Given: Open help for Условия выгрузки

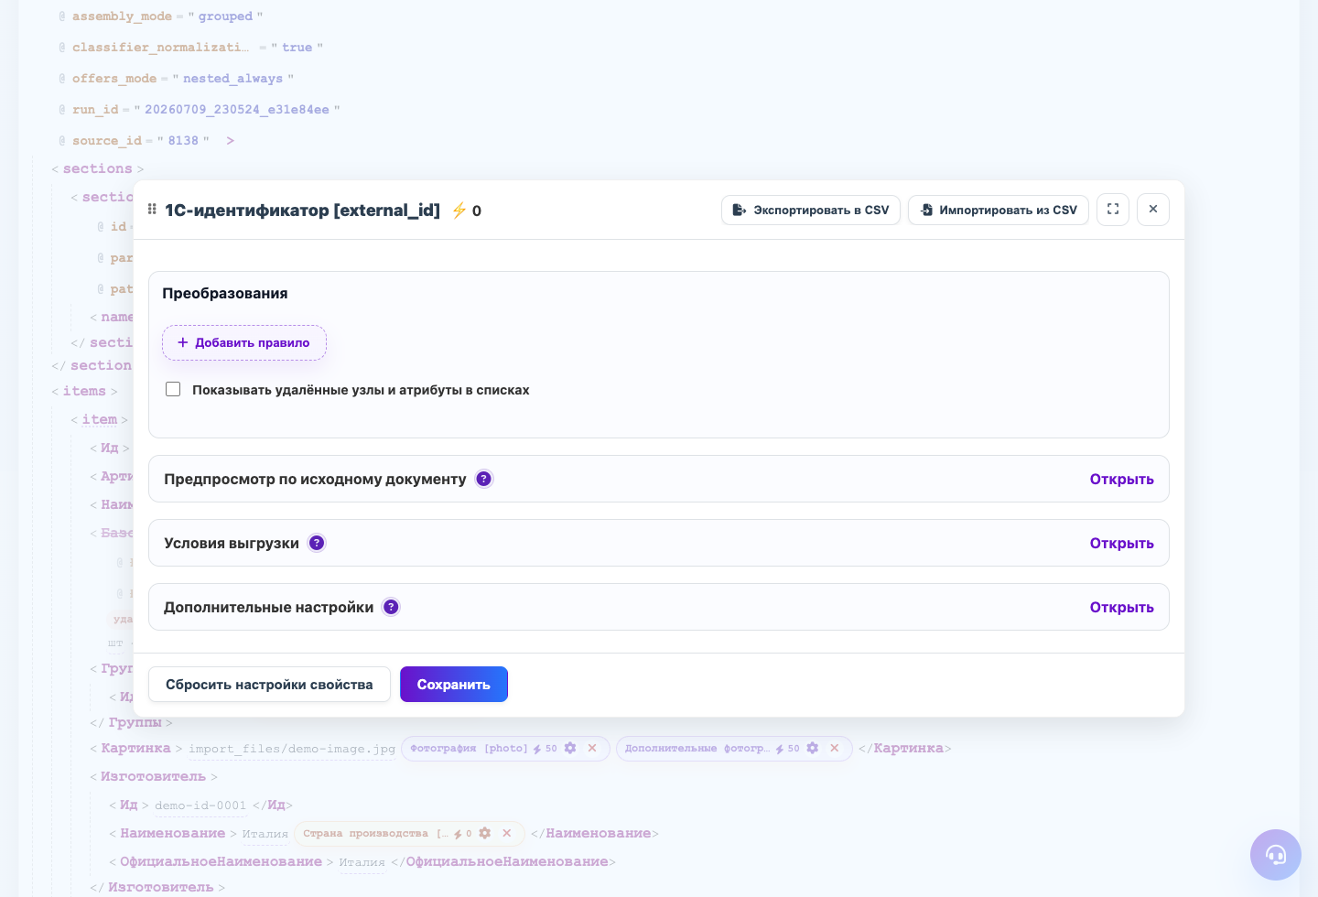Looking at the screenshot, I should 317,543.
